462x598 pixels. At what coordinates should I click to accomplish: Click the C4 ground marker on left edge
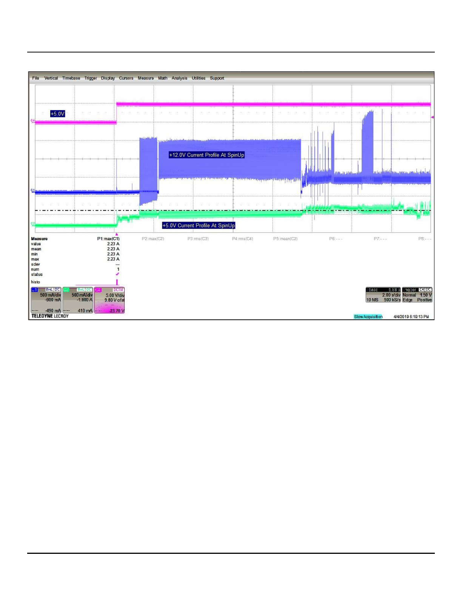click(x=32, y=121)
